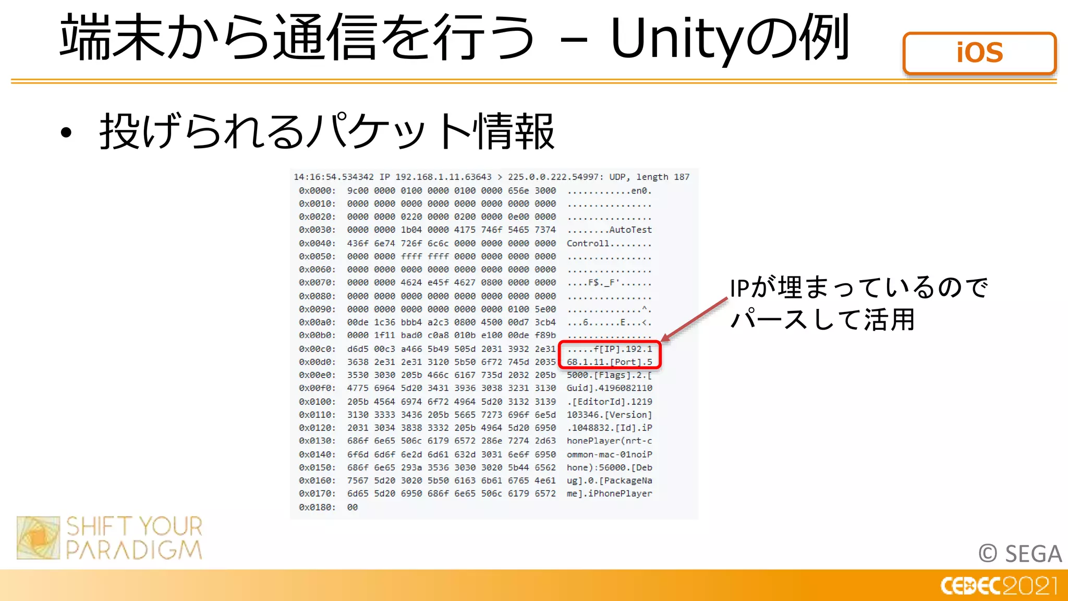Click hex dump row 0x0070:
The width and height of the screenshot is (1068, 601).
[x=475, y=282]
